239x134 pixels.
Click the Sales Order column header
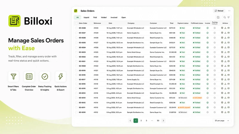pos(83,23)
